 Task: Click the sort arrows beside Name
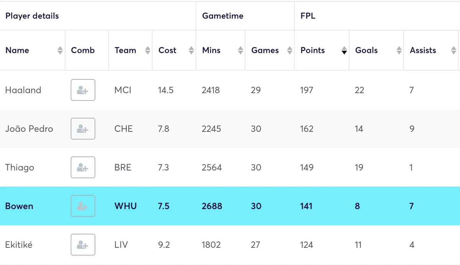pos(61,50)
